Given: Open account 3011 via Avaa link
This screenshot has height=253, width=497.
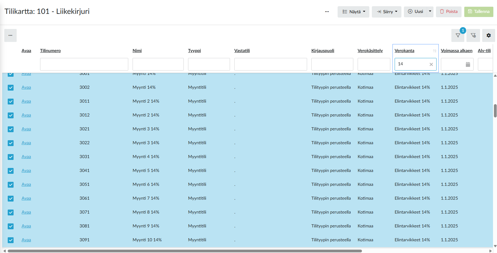Looking at the screenshot, I should pyautogui.click(x=26, y=101).
